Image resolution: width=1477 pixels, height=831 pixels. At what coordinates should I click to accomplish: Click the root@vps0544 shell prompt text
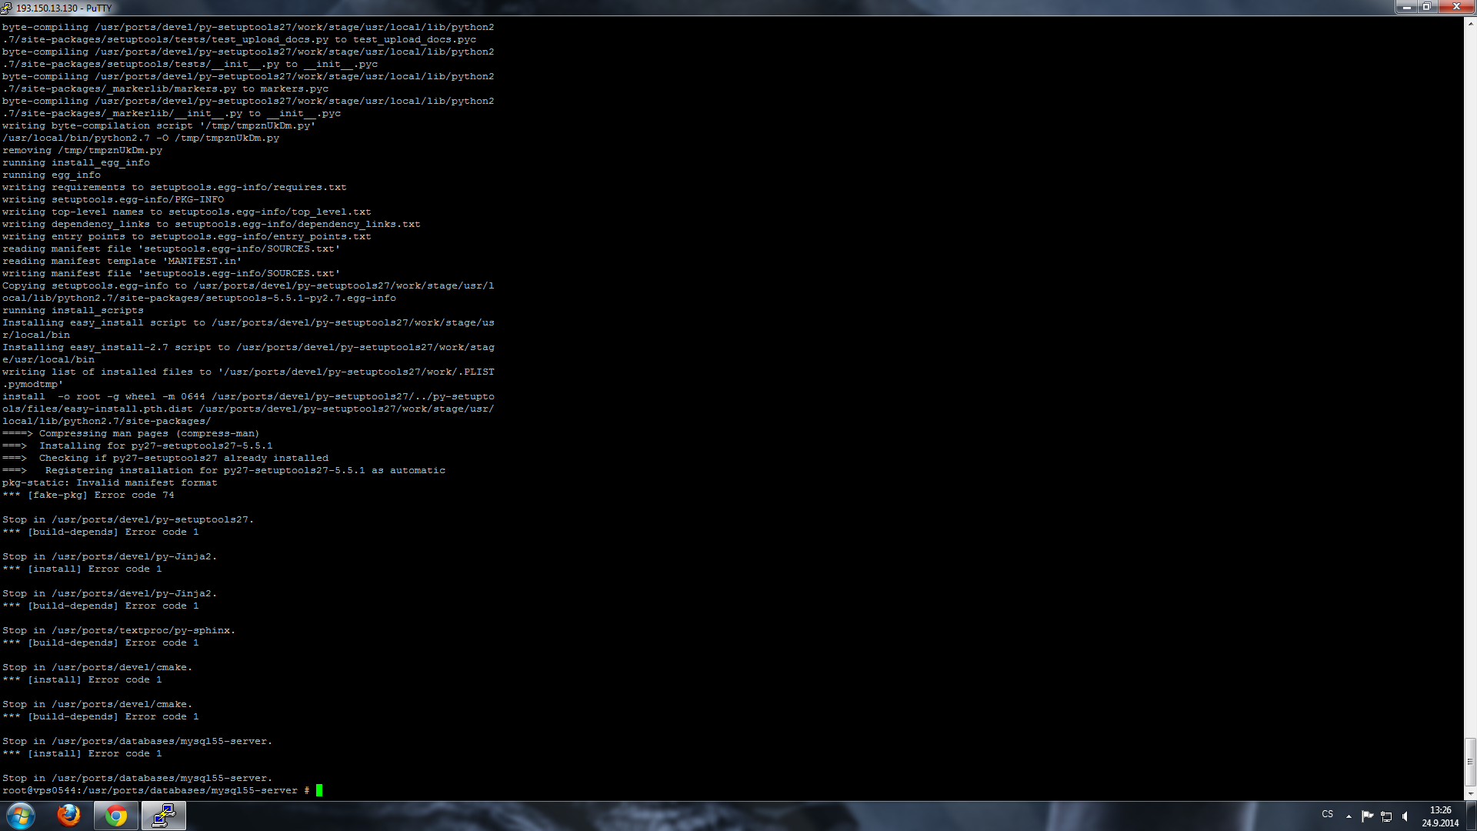[155, 790]
